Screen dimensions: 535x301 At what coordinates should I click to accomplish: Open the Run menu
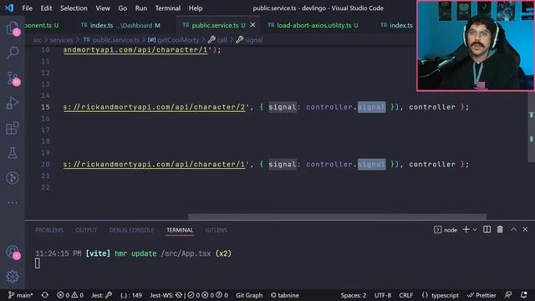(141, 8)
